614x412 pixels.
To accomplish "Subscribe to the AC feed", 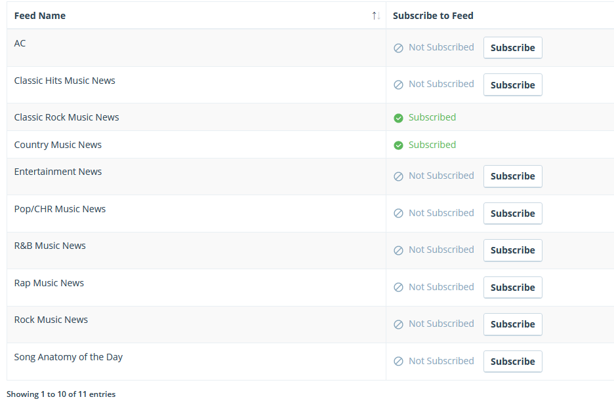I will click(x=512, y=48).
